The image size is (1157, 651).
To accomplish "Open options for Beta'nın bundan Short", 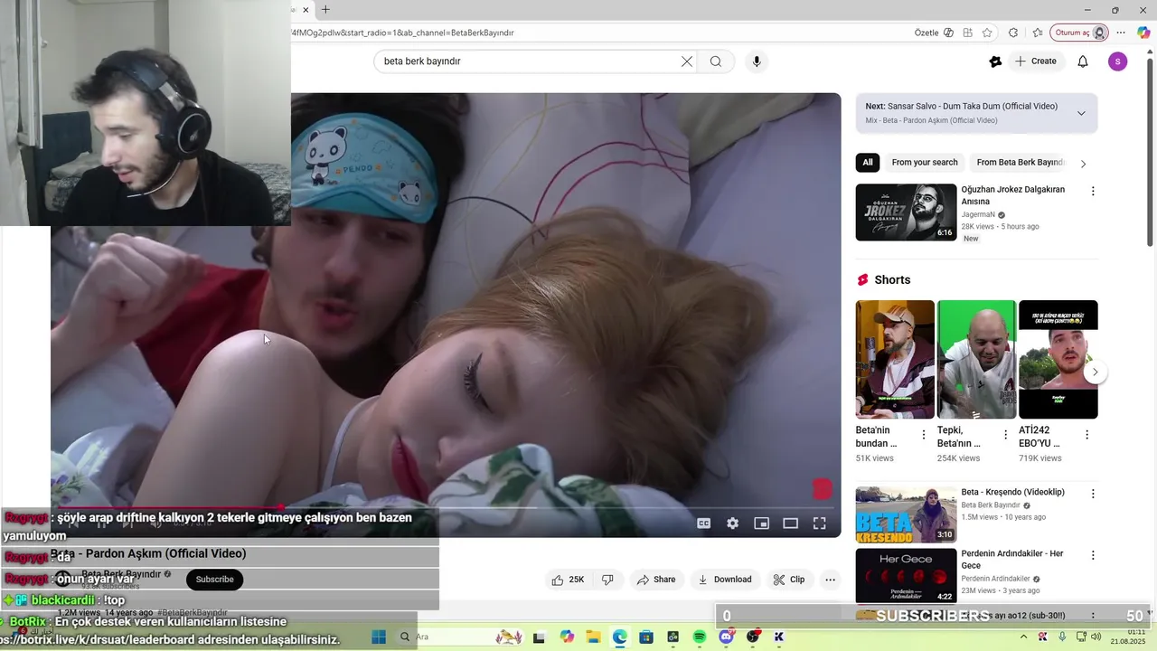I will pyautogui.click(x=924, y=435).
